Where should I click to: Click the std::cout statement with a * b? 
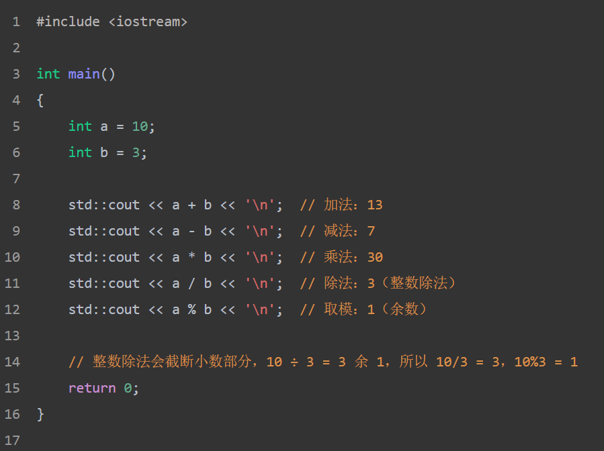pos(175,257)
